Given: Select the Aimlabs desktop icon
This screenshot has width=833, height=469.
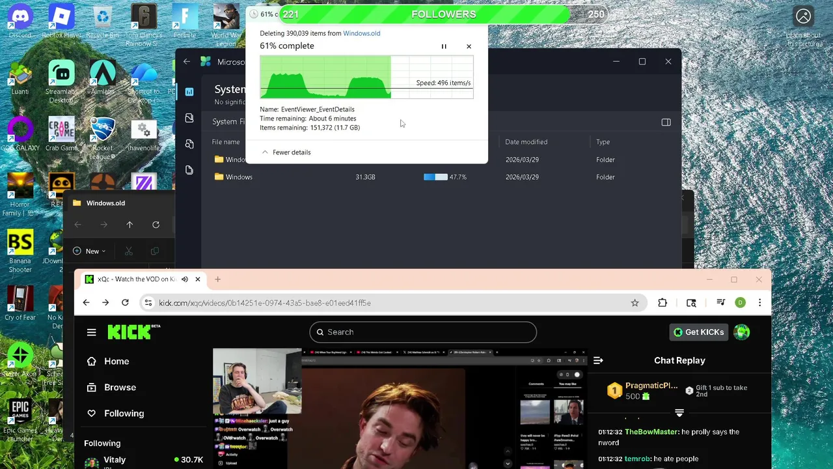Looking at the screenshot, I should click(x=102, y=78).
